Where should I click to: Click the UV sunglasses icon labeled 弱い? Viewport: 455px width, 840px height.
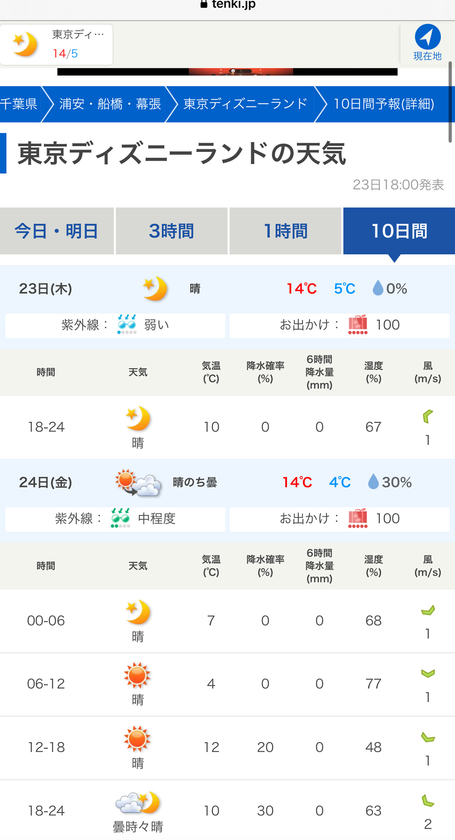click(127, 325)
